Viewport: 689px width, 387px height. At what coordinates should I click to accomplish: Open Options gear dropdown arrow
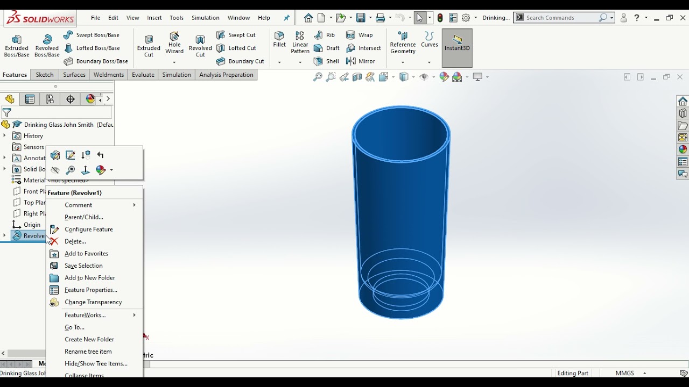476,18
